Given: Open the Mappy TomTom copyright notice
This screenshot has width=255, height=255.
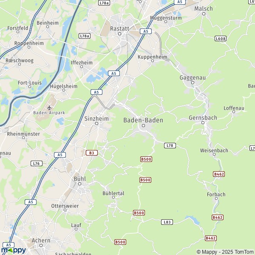Looking at the screenshot, I should click(225, 252).
